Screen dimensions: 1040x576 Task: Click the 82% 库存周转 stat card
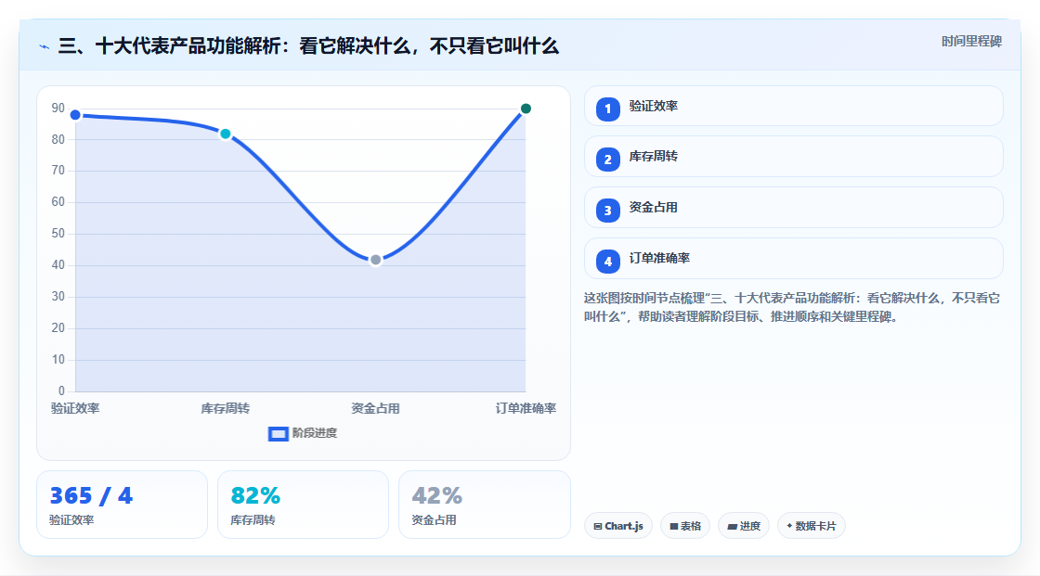[303, 505]
